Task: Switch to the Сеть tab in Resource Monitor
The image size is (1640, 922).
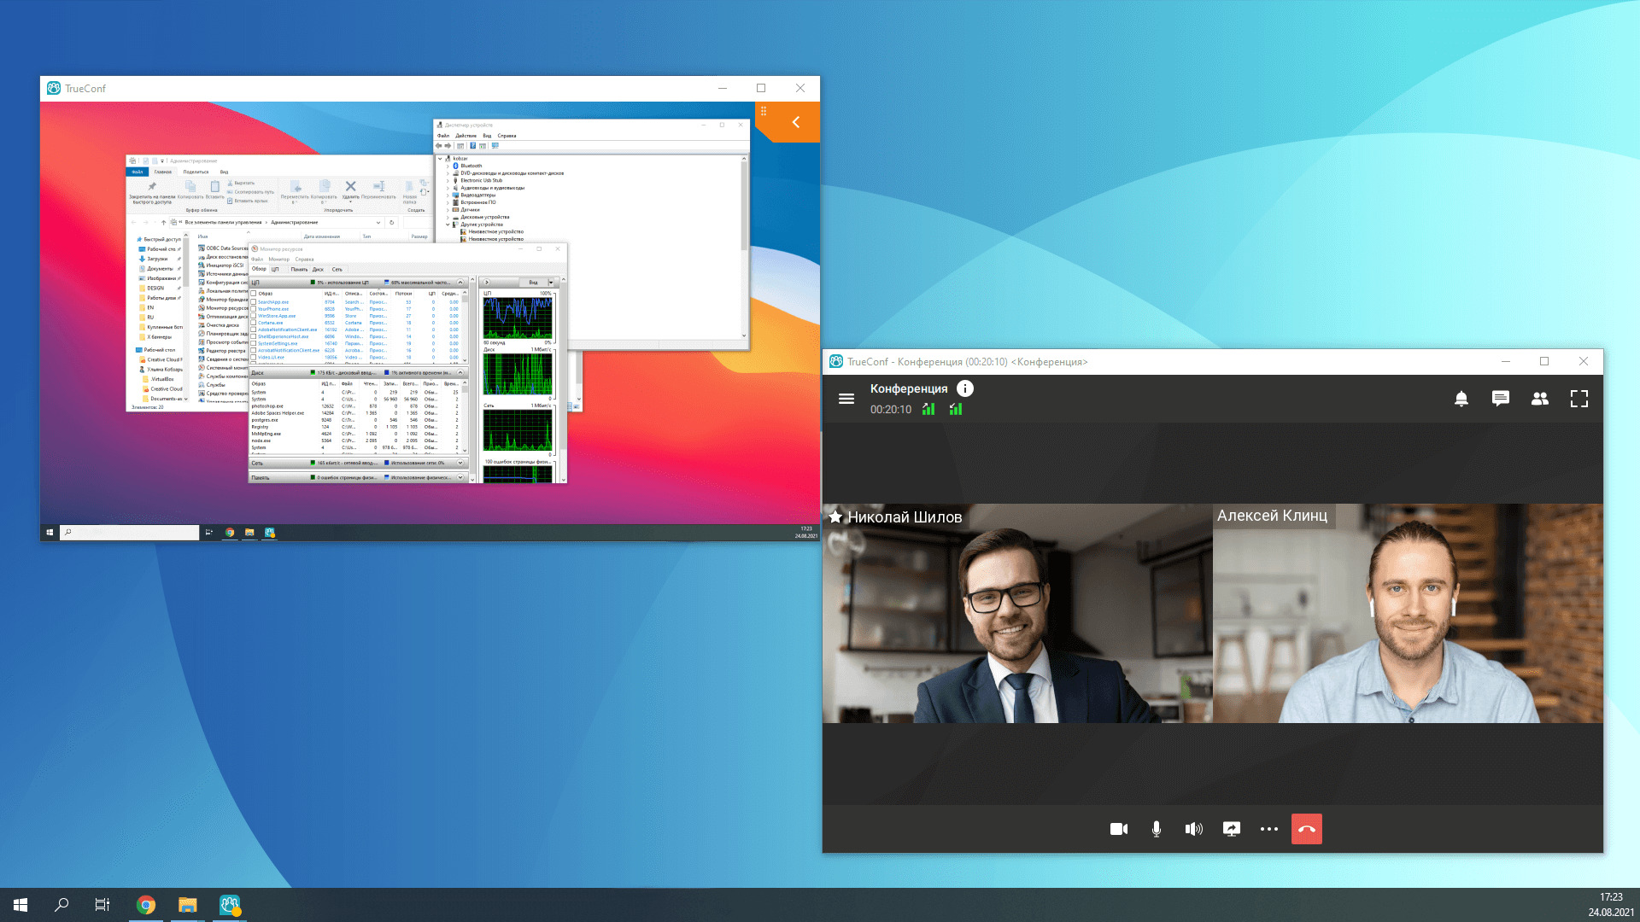Action: click(x=337, y=269)
